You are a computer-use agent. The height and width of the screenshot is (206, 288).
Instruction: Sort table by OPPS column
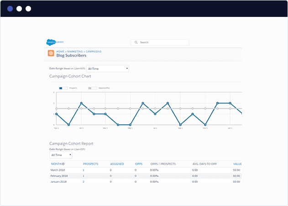click(x=139, y=164)
